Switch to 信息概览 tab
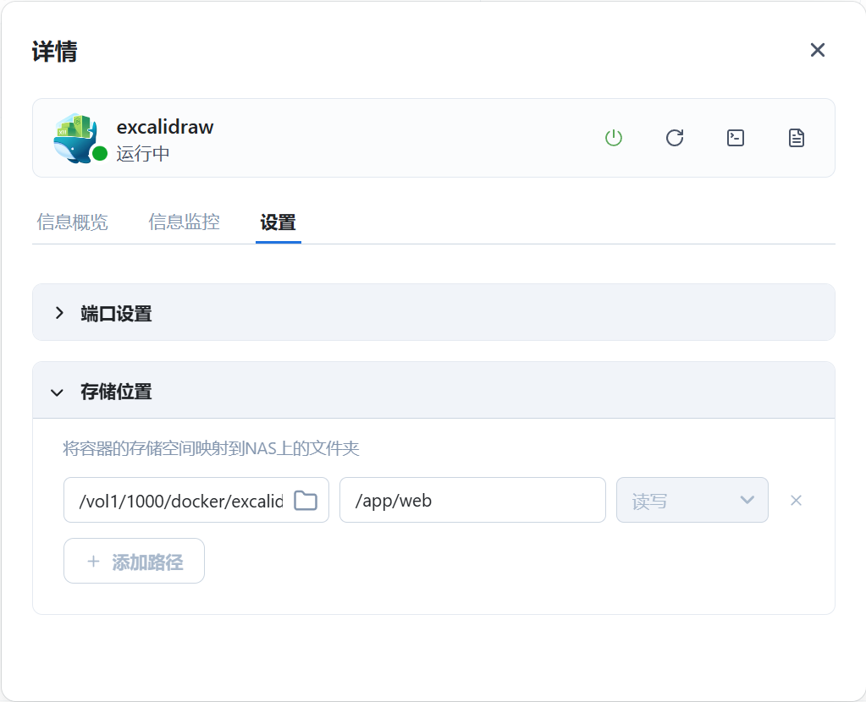This screenshot has height=702, width=866. 72,222
